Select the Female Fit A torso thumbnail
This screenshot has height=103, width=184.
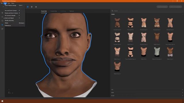[130, 23]
